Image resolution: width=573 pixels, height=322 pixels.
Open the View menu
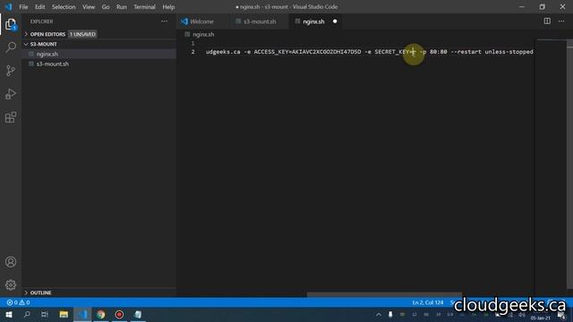(89, 7)
